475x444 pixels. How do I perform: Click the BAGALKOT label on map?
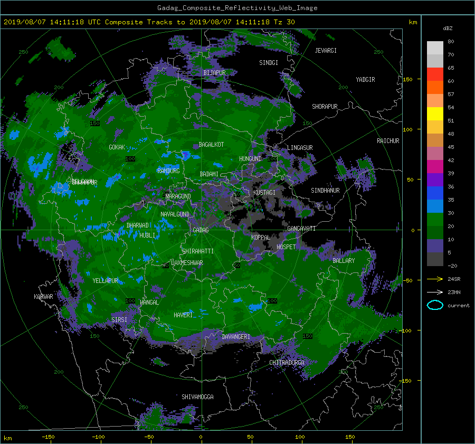pyautogui.click(x=211, y=145)
